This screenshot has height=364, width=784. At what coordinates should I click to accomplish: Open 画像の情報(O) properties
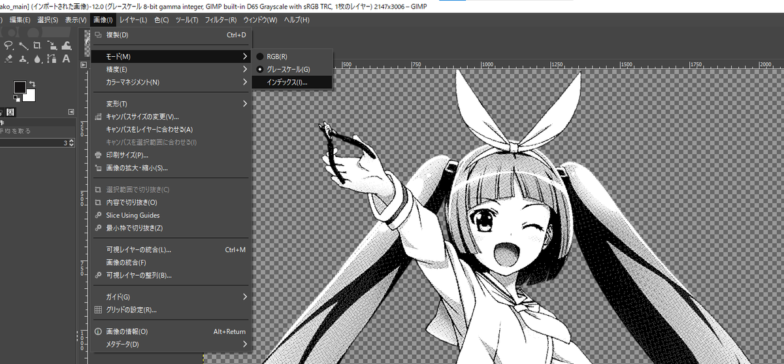tap(170, 331)
